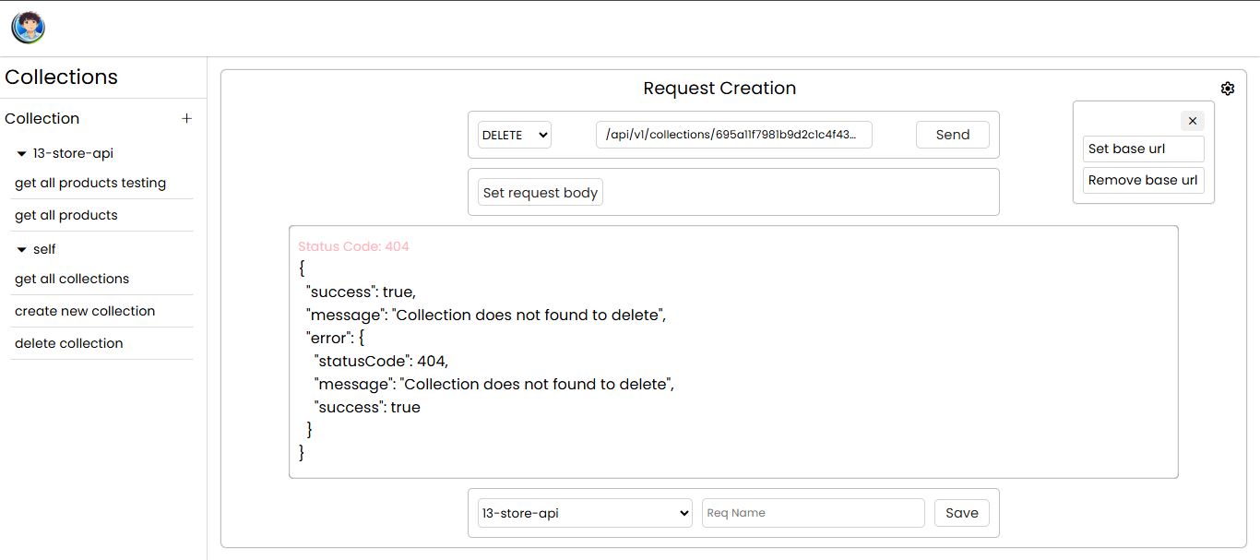The image size is (1260, 560).
Task: Open the user profile avatar
Action: tap(28, 28)
